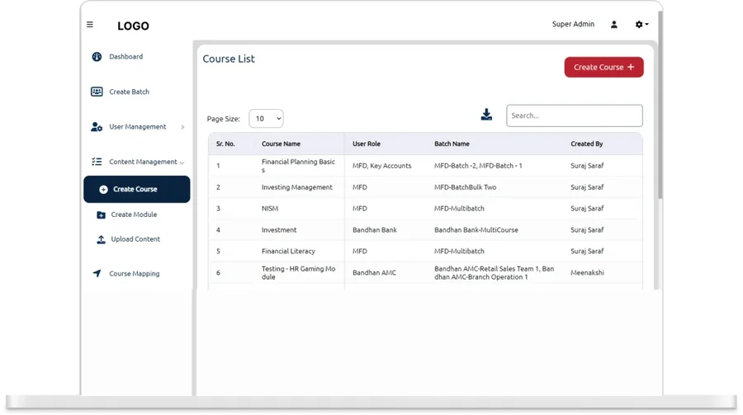Click the plus icon beside Create Course in the sidebar
Screen dimensions: 743x415
(103, 190)
